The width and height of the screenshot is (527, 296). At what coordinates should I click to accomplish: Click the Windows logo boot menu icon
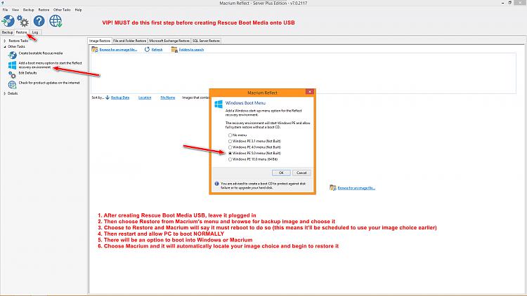[13, 65]
